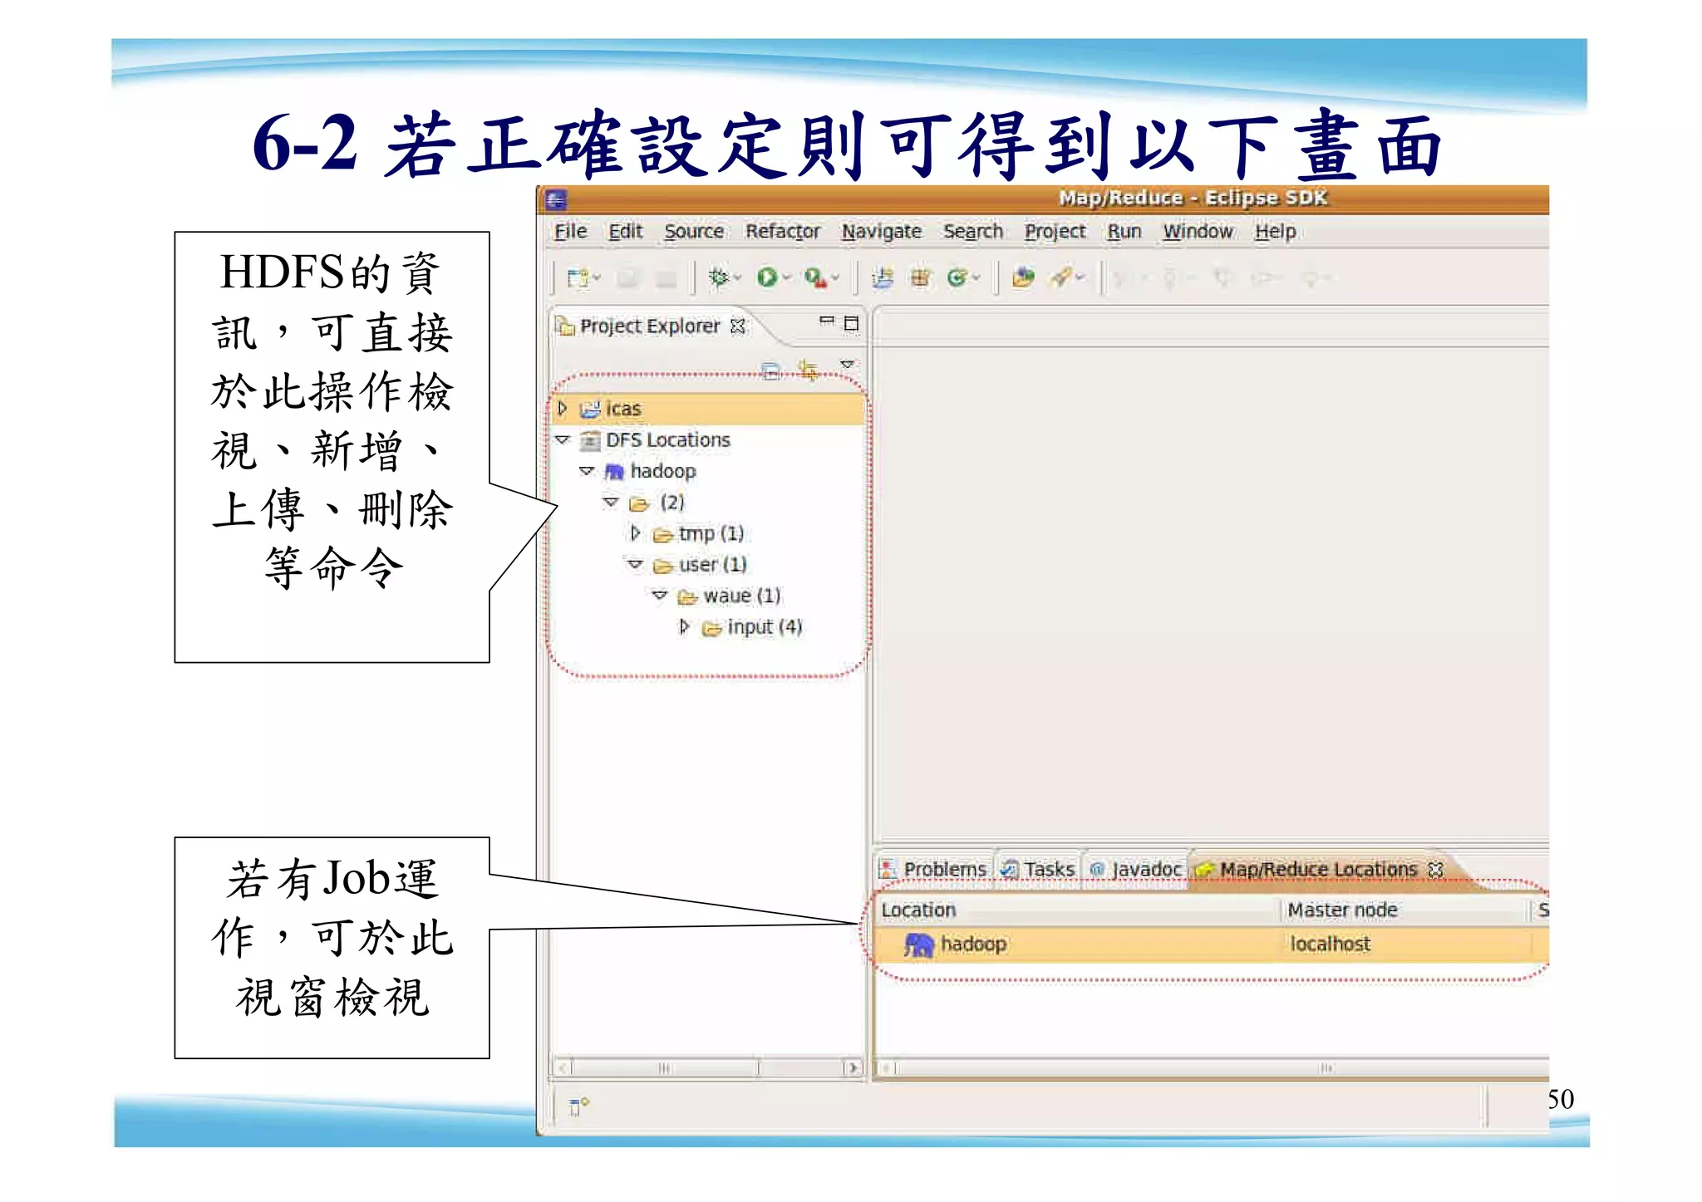Screen dimensions: 1702x1202
Task: Click the hadoop elephant icon under DFS Locations
Action: point(614,472)
